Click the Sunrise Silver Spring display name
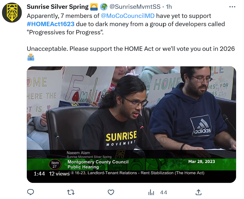This screenshot has width=244, height=199. point(58,7)
